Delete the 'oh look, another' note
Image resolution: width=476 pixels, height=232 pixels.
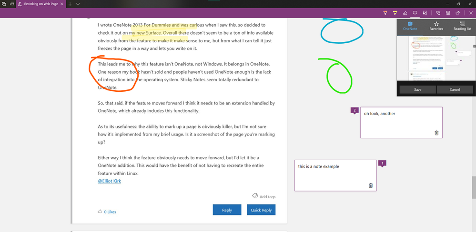[436, 133]
